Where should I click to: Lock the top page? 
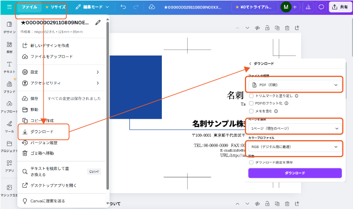point(267,28)
